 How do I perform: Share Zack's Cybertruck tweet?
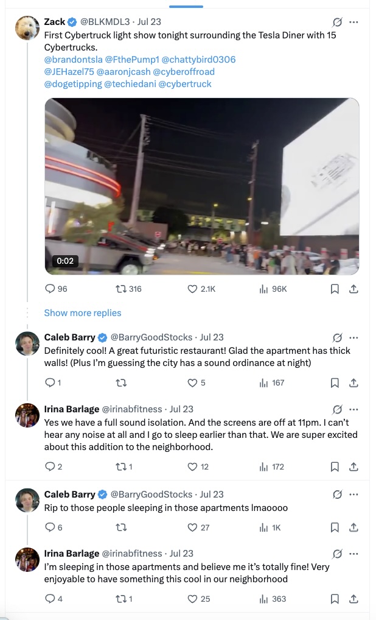(x=353, y=289)
